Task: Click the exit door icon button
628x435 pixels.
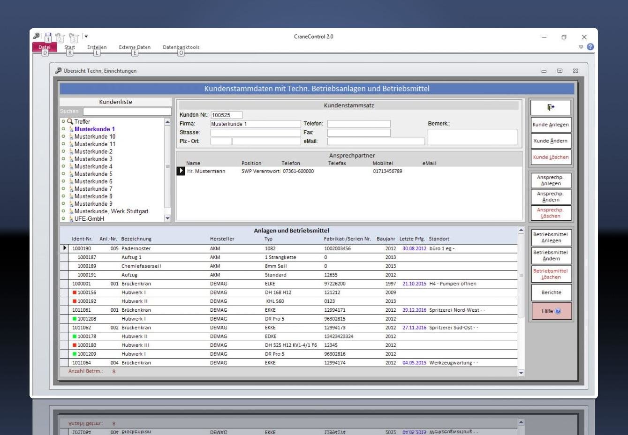Action: (551, 107)
